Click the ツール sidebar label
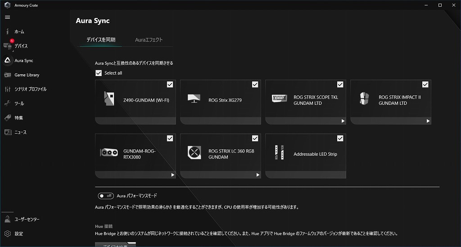The image size is (461, 247). click(19, 103)
